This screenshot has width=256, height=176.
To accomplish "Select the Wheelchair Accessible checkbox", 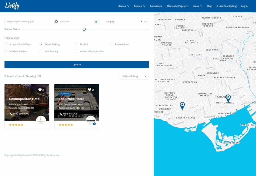I will tap(76, 51).
